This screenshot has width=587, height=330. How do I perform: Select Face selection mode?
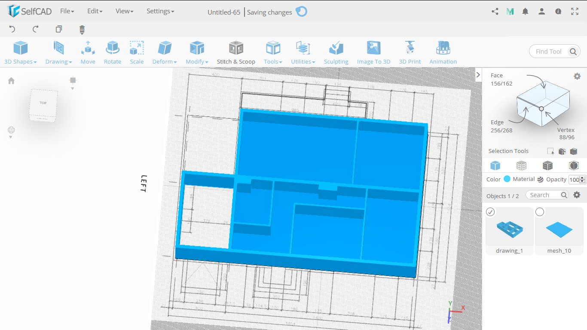501,79
